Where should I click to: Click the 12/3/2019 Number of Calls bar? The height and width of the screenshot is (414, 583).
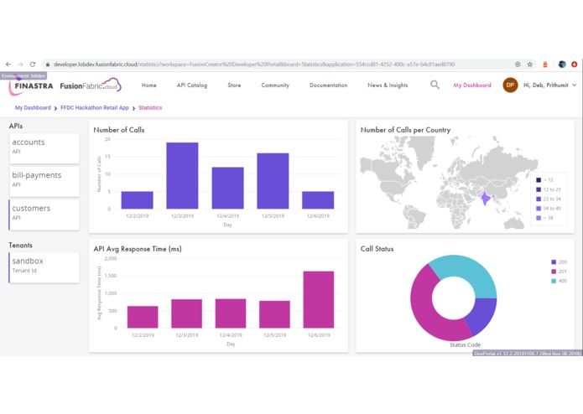(x=182, y=176)
